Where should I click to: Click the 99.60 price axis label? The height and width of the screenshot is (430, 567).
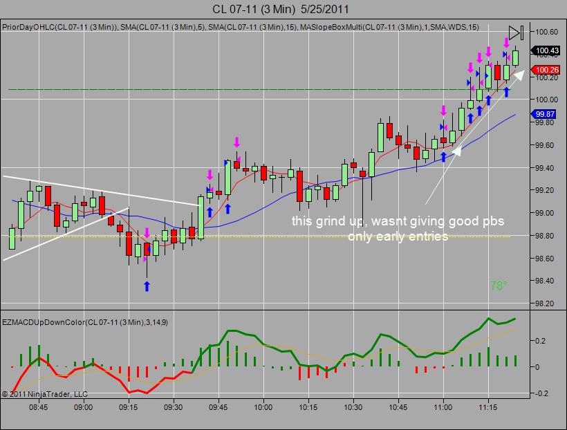tap(545, 145)
